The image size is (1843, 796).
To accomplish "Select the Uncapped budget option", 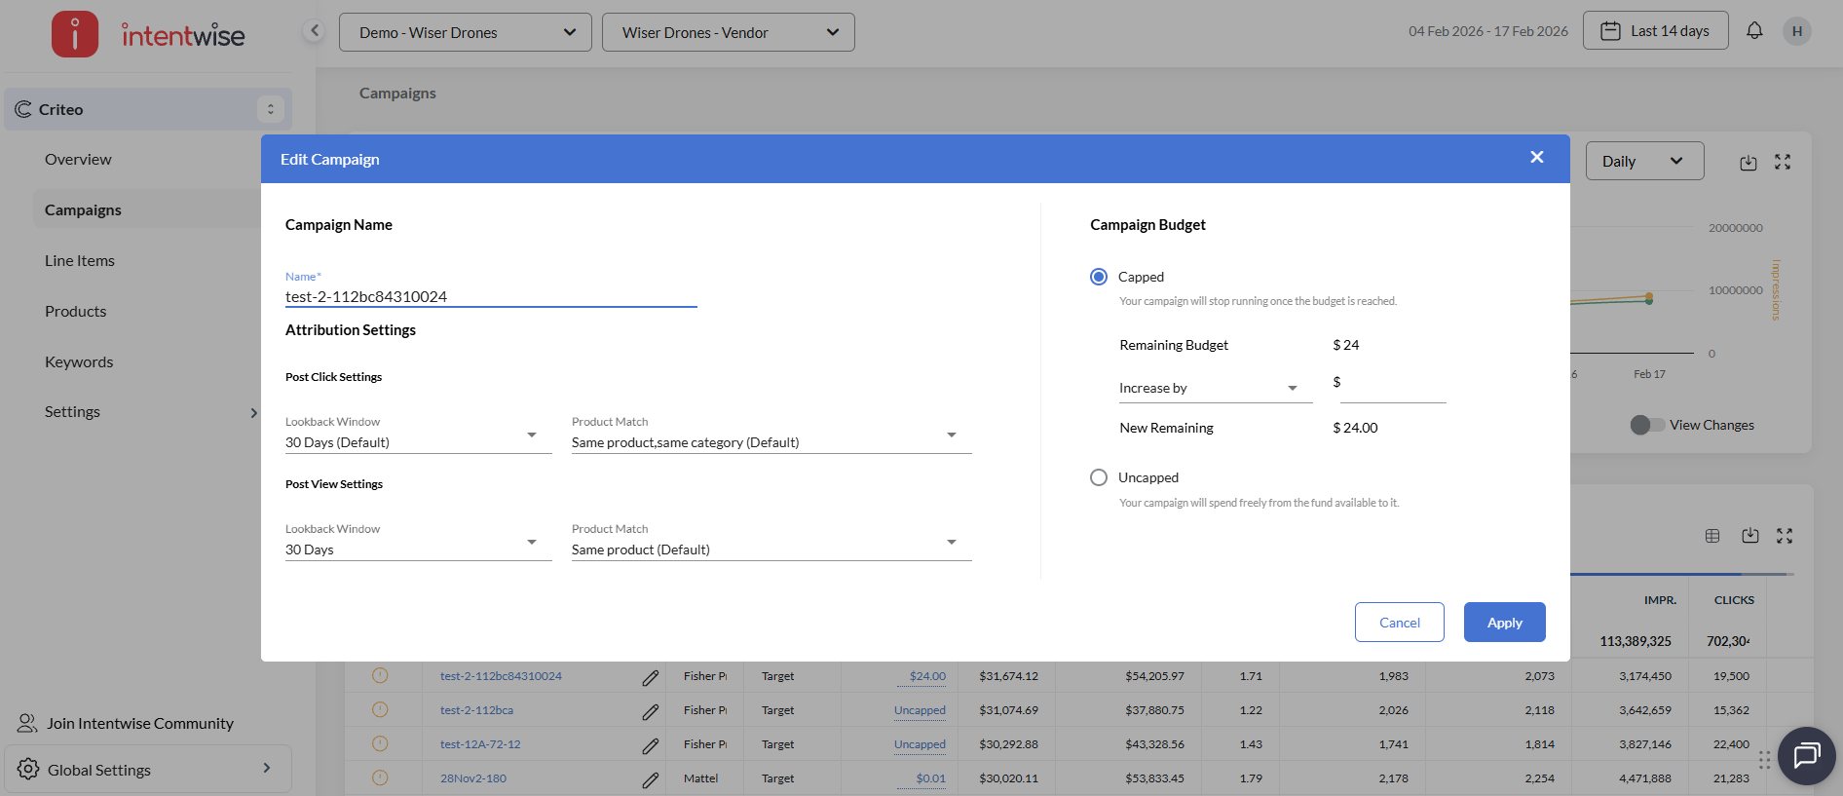I will (1099, 477).
